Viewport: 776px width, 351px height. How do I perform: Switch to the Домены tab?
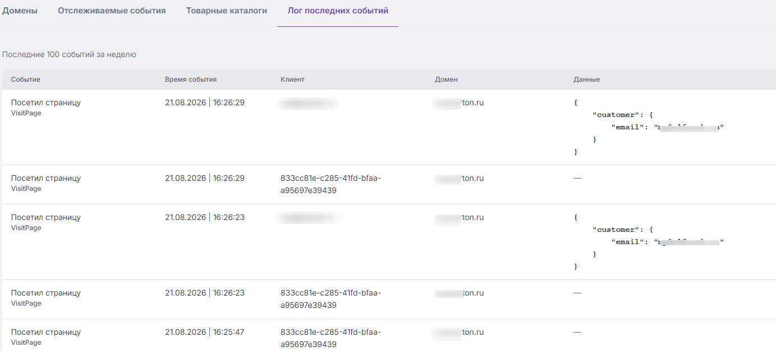(20, 11)
